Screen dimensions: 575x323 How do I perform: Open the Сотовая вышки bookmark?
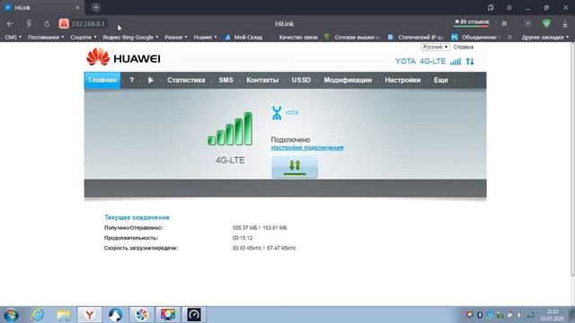352,37
